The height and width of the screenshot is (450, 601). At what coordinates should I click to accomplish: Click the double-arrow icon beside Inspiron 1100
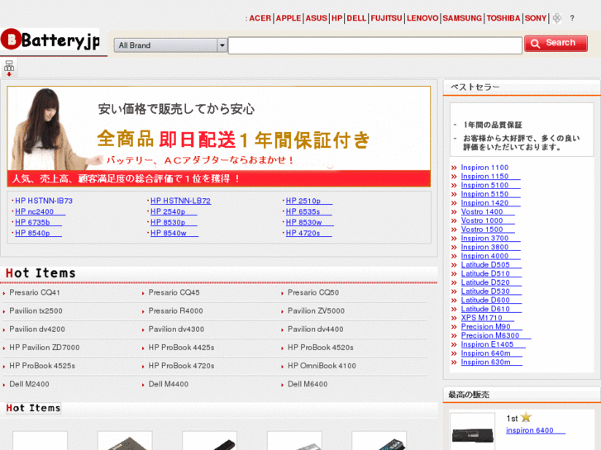coord(454,168)
